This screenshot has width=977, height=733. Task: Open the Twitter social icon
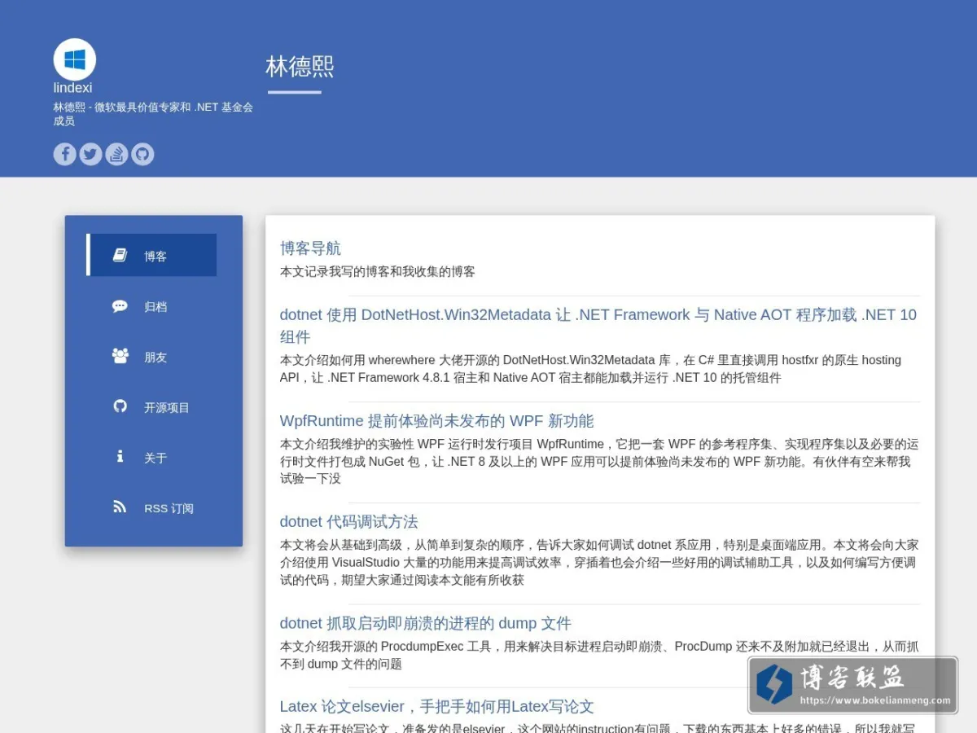click(91, 154)
